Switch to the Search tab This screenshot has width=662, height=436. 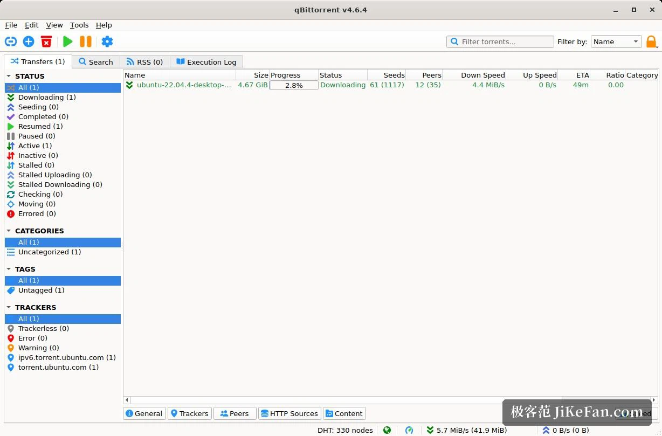[x=95, y=62]
